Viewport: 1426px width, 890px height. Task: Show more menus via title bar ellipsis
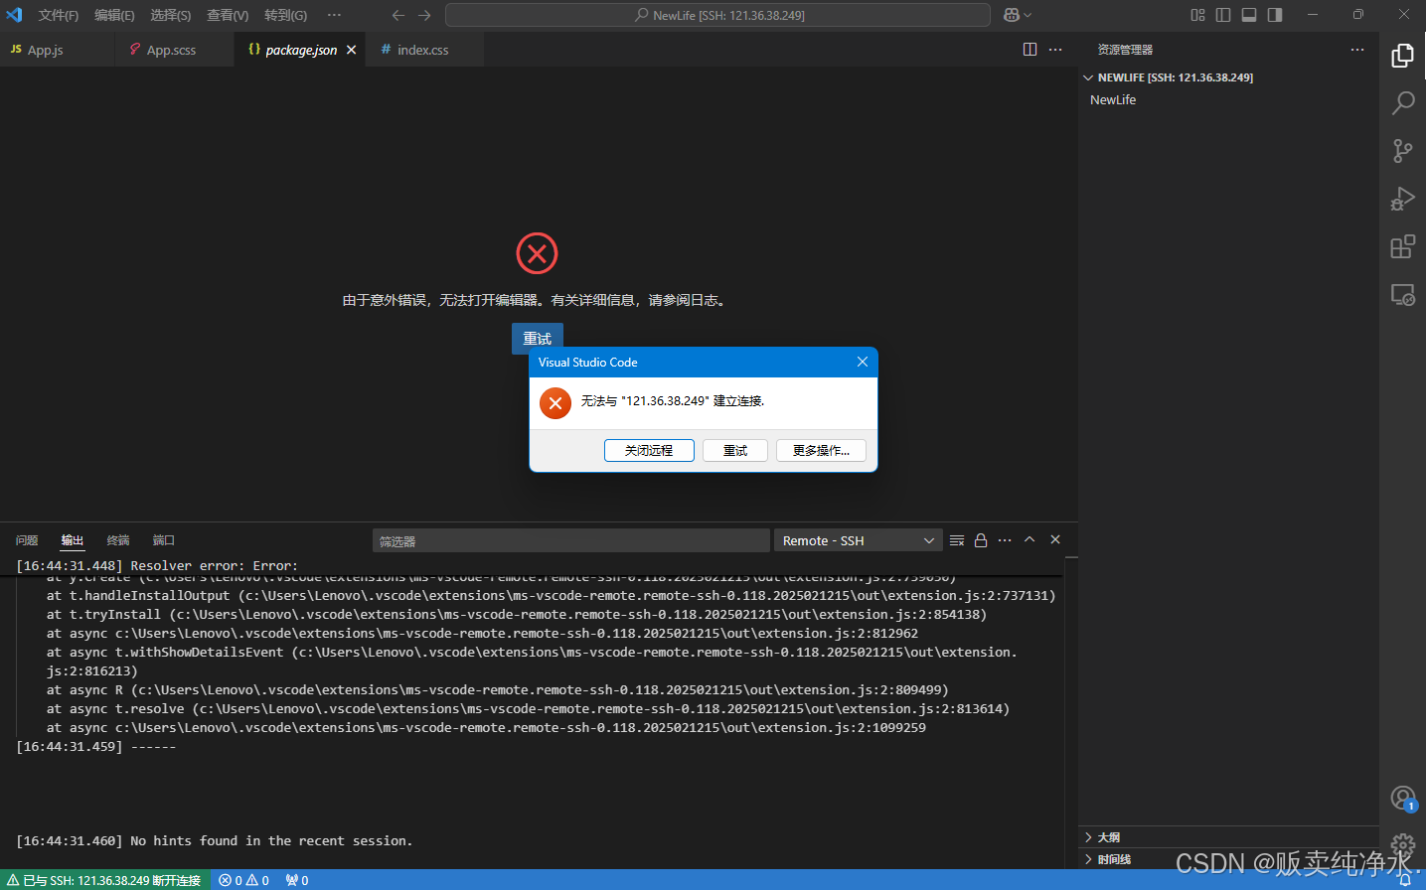334,15
